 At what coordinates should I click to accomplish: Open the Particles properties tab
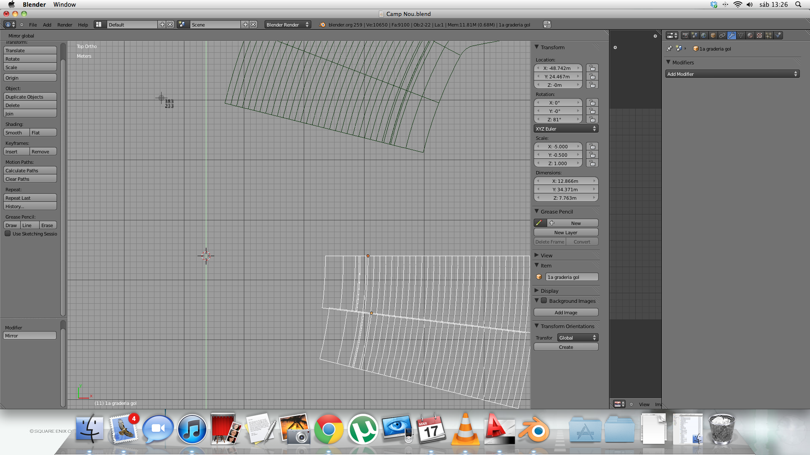(769, 35)
